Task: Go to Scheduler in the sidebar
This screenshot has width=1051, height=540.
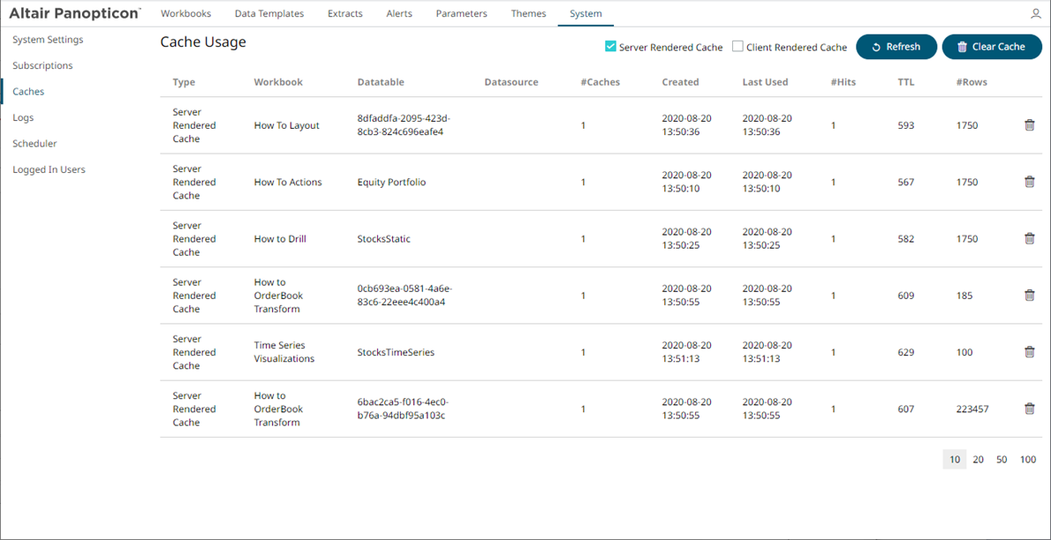Action: click(x=34, y=144)
